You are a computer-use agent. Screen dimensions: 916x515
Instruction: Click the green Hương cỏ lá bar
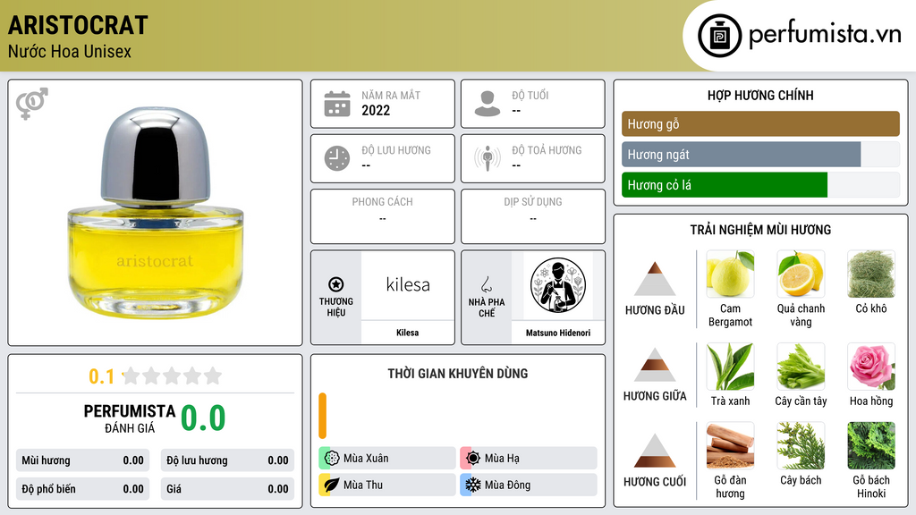pyautogui.click(x=725, y=185)
